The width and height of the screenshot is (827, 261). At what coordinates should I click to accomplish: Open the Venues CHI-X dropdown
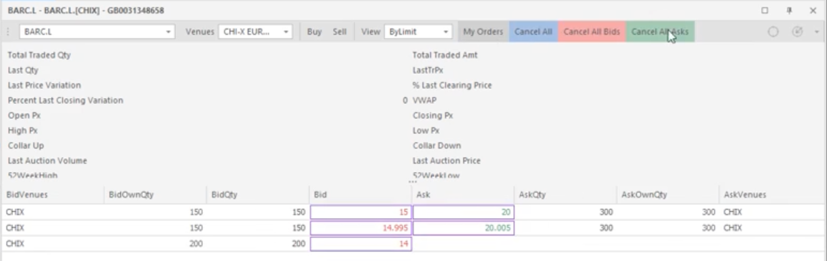point(285,32)
